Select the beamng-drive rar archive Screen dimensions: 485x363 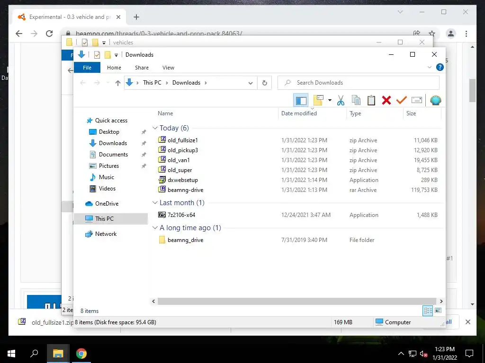tap(185, 190)
